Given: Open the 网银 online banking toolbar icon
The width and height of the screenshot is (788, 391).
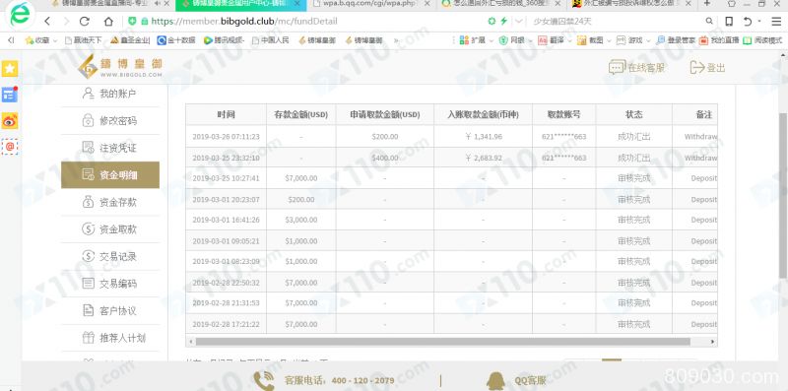Looking at the screenshot, I should click(x=503, y=40).
